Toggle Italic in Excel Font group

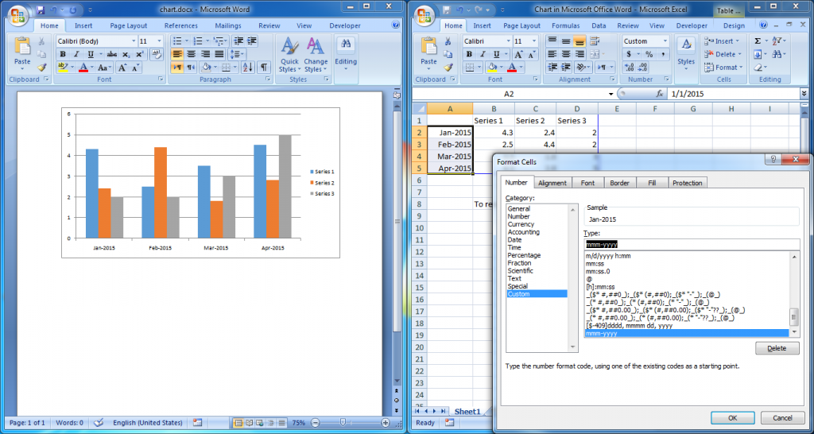tap(483, 54)
